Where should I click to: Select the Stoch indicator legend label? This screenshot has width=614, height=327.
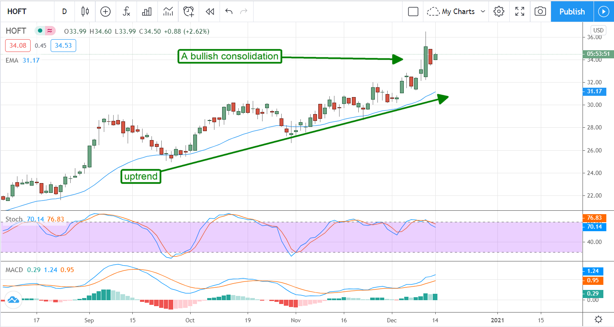coord(14,219)
